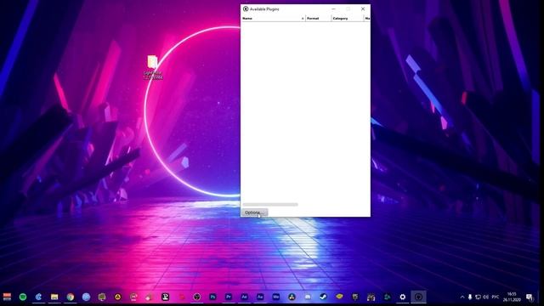Open the network tray icon

click(x=478, y=297)
